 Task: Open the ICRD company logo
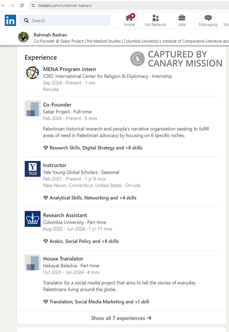click(x=32, y=73)
